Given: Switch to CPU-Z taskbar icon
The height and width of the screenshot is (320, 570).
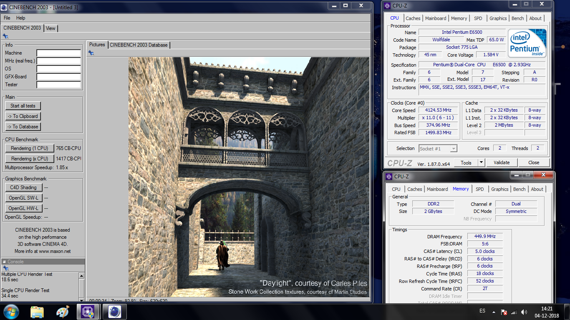Looking at the screenshot, I should click(x=88, y=312).
